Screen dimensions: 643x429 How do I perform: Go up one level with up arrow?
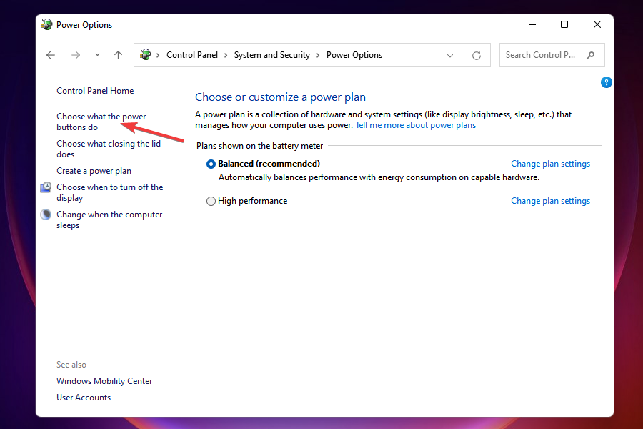[118, 55]
